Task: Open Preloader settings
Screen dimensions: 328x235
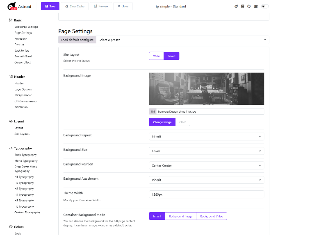Action: tap(20, 38)
